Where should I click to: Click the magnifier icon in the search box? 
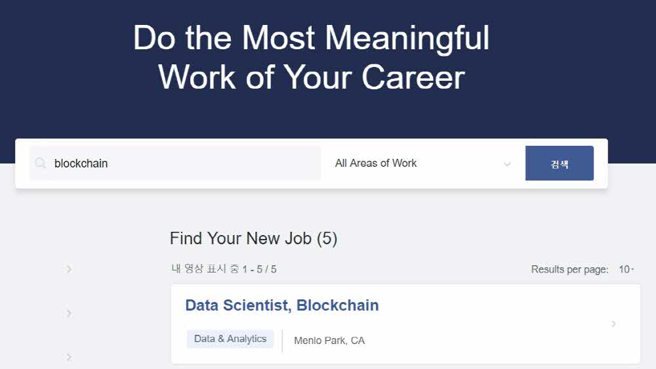click(x=41, y=163)
